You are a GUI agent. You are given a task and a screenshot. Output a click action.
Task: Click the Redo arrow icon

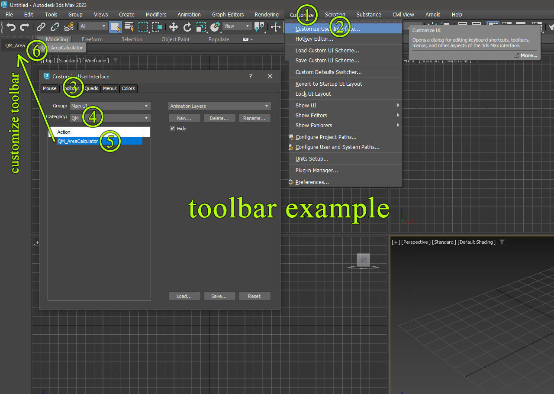point(25,27)
